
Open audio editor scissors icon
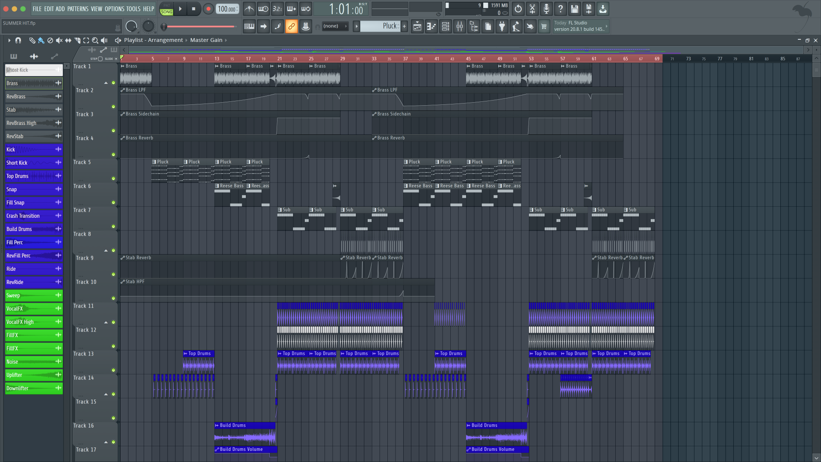coord(532,9)
